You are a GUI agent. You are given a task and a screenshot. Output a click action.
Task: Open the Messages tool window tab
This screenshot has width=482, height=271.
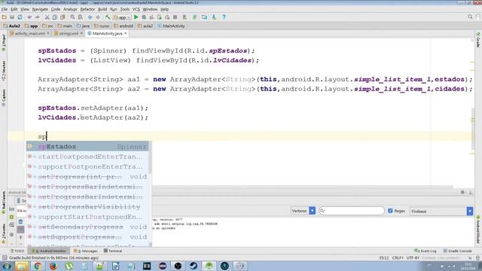(85, 251)
